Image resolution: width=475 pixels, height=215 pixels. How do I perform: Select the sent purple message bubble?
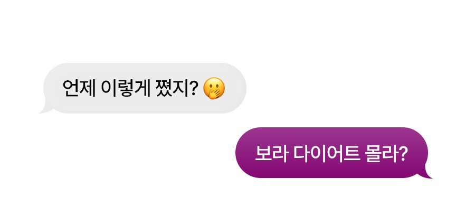coord(334,153)
